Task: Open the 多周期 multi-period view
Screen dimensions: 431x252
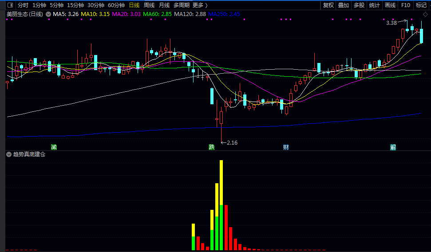Action: point(182,5)
